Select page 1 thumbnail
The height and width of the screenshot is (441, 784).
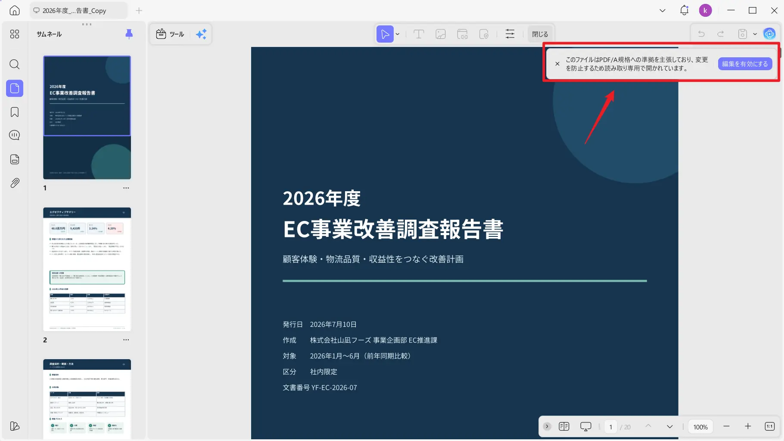[87, 117]
